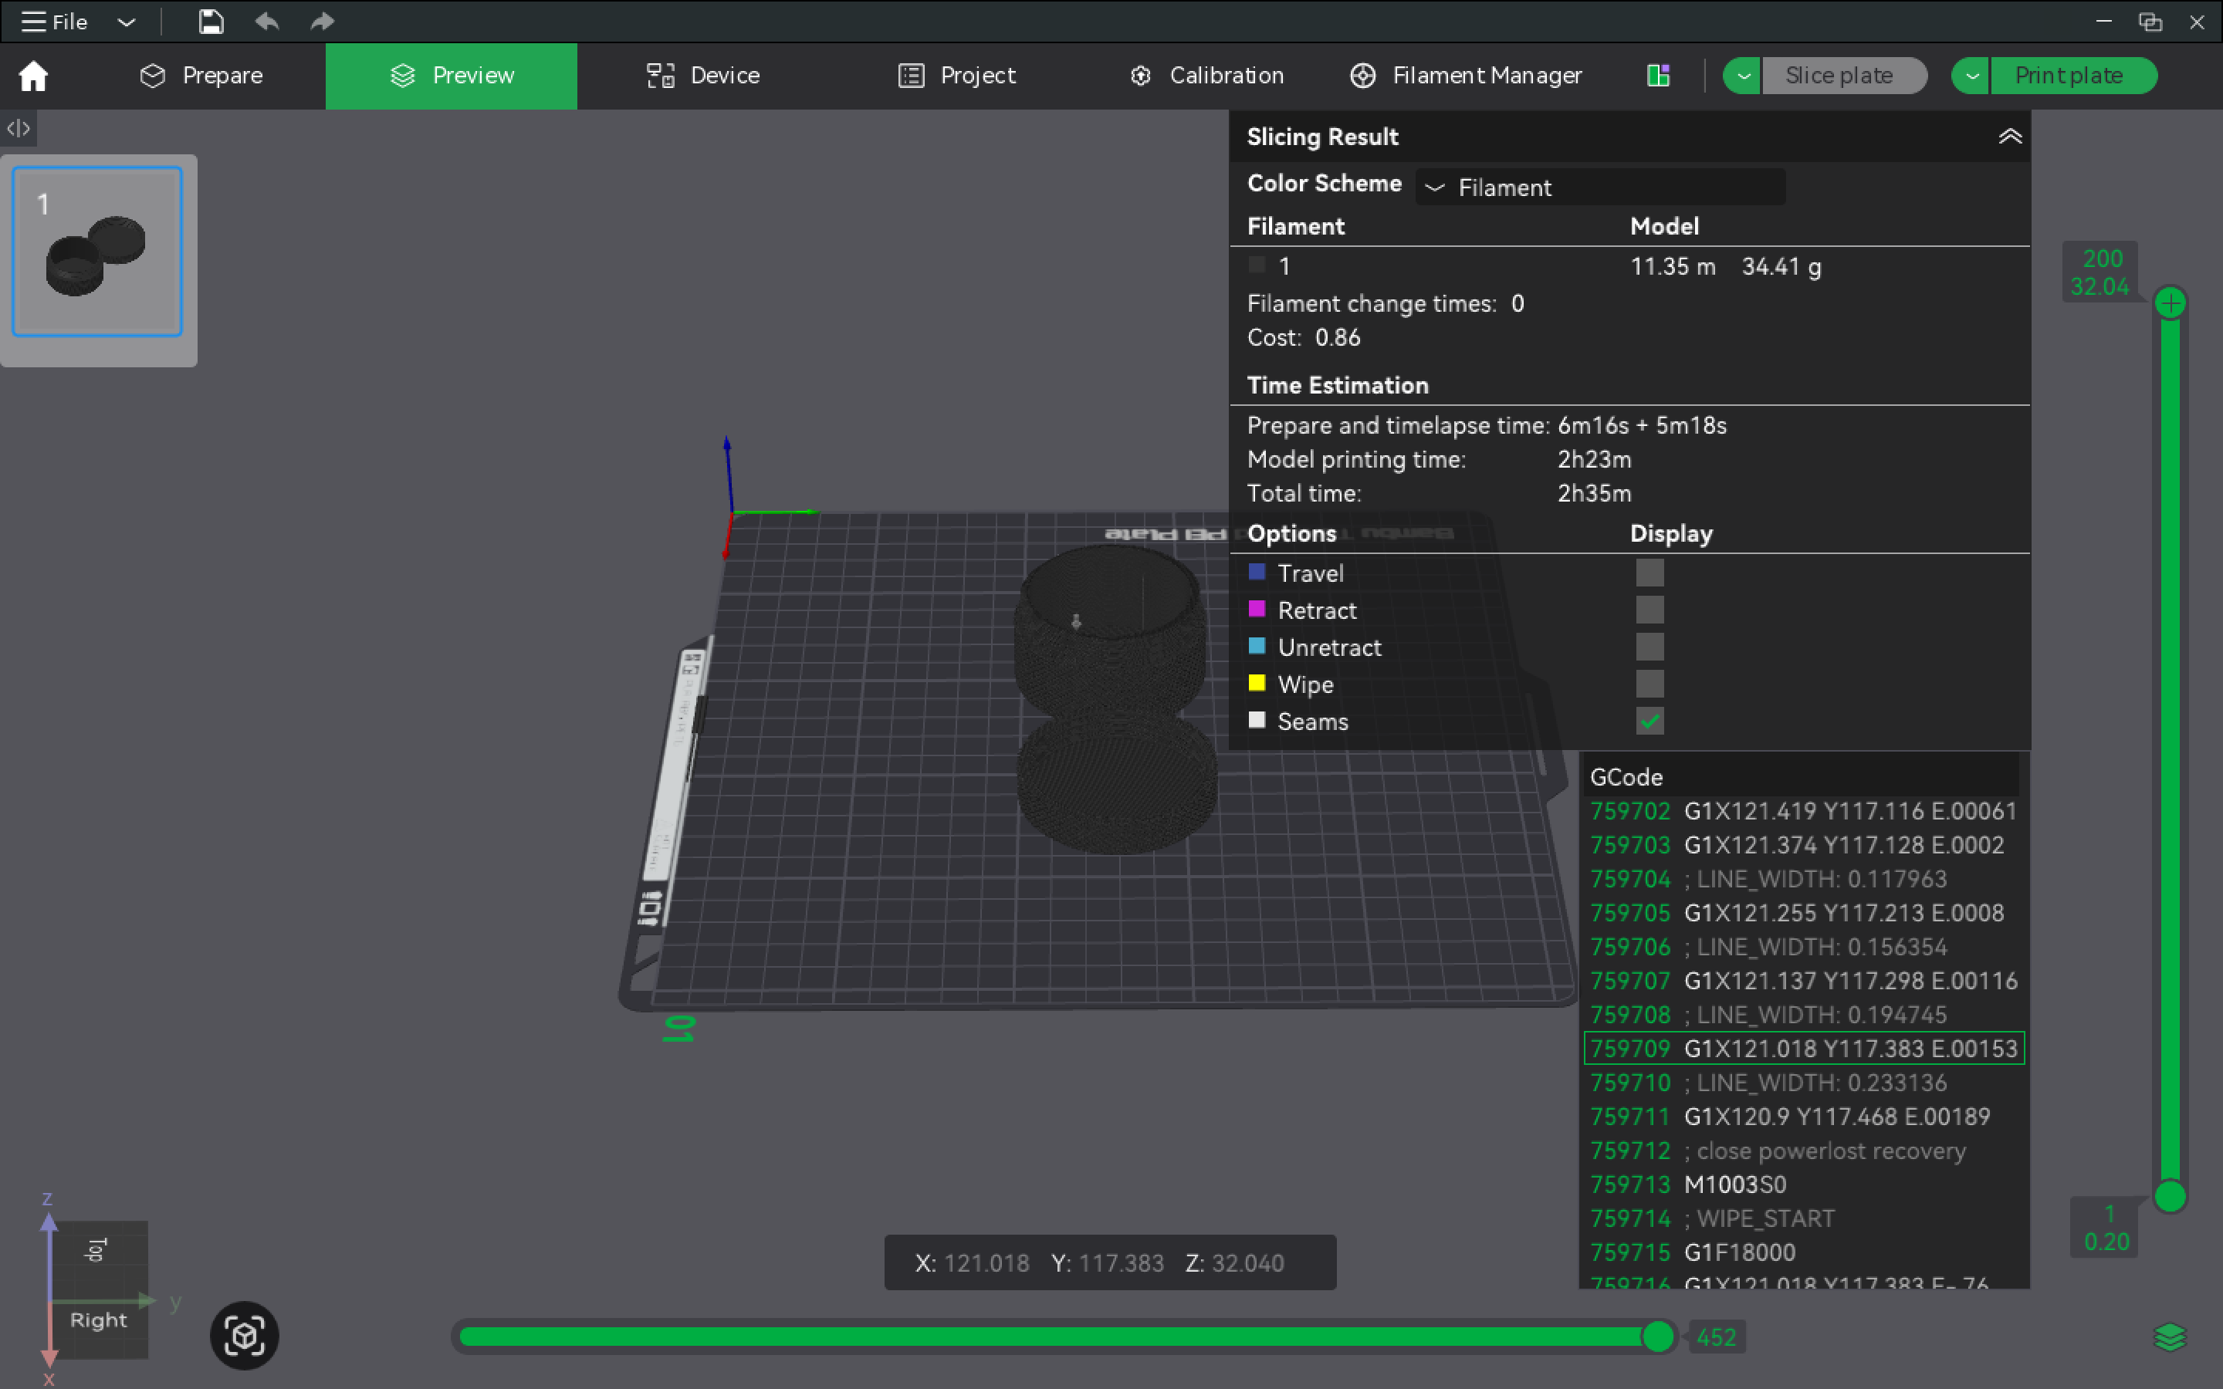Click the white Seams color swatch
2223x1389 pixels.
tap(1257, 720)
